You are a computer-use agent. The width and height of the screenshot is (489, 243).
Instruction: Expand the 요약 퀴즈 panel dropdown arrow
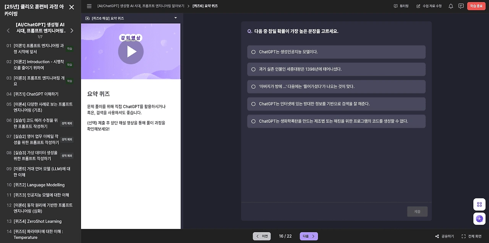pos(176,18)
